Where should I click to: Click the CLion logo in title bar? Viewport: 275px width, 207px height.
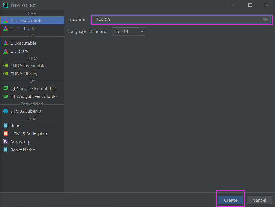[x=6, y=5]
